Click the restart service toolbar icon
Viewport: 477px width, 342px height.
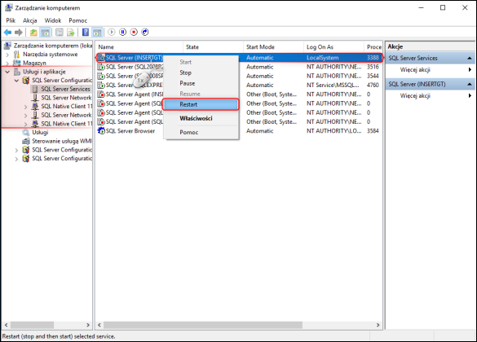145,32
